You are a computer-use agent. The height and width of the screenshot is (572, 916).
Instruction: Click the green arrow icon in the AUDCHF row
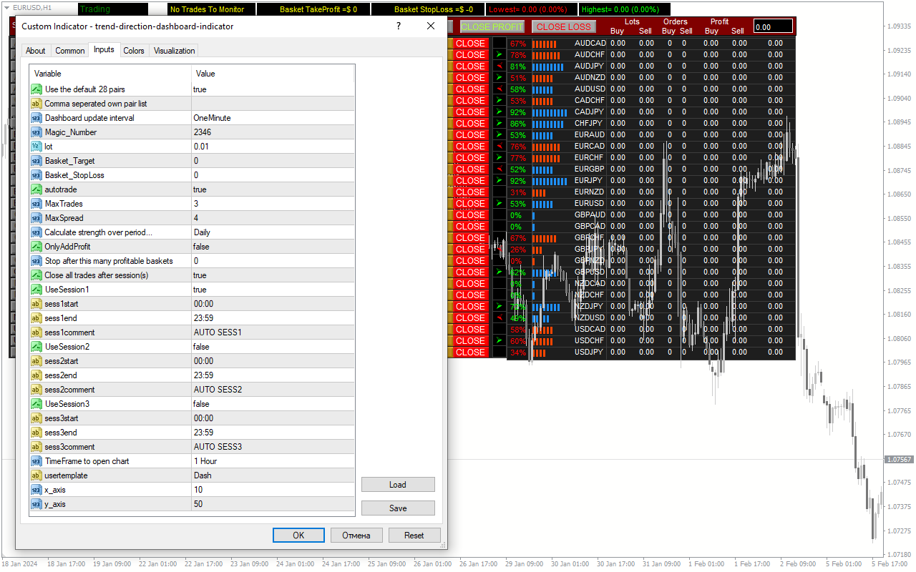499,54
